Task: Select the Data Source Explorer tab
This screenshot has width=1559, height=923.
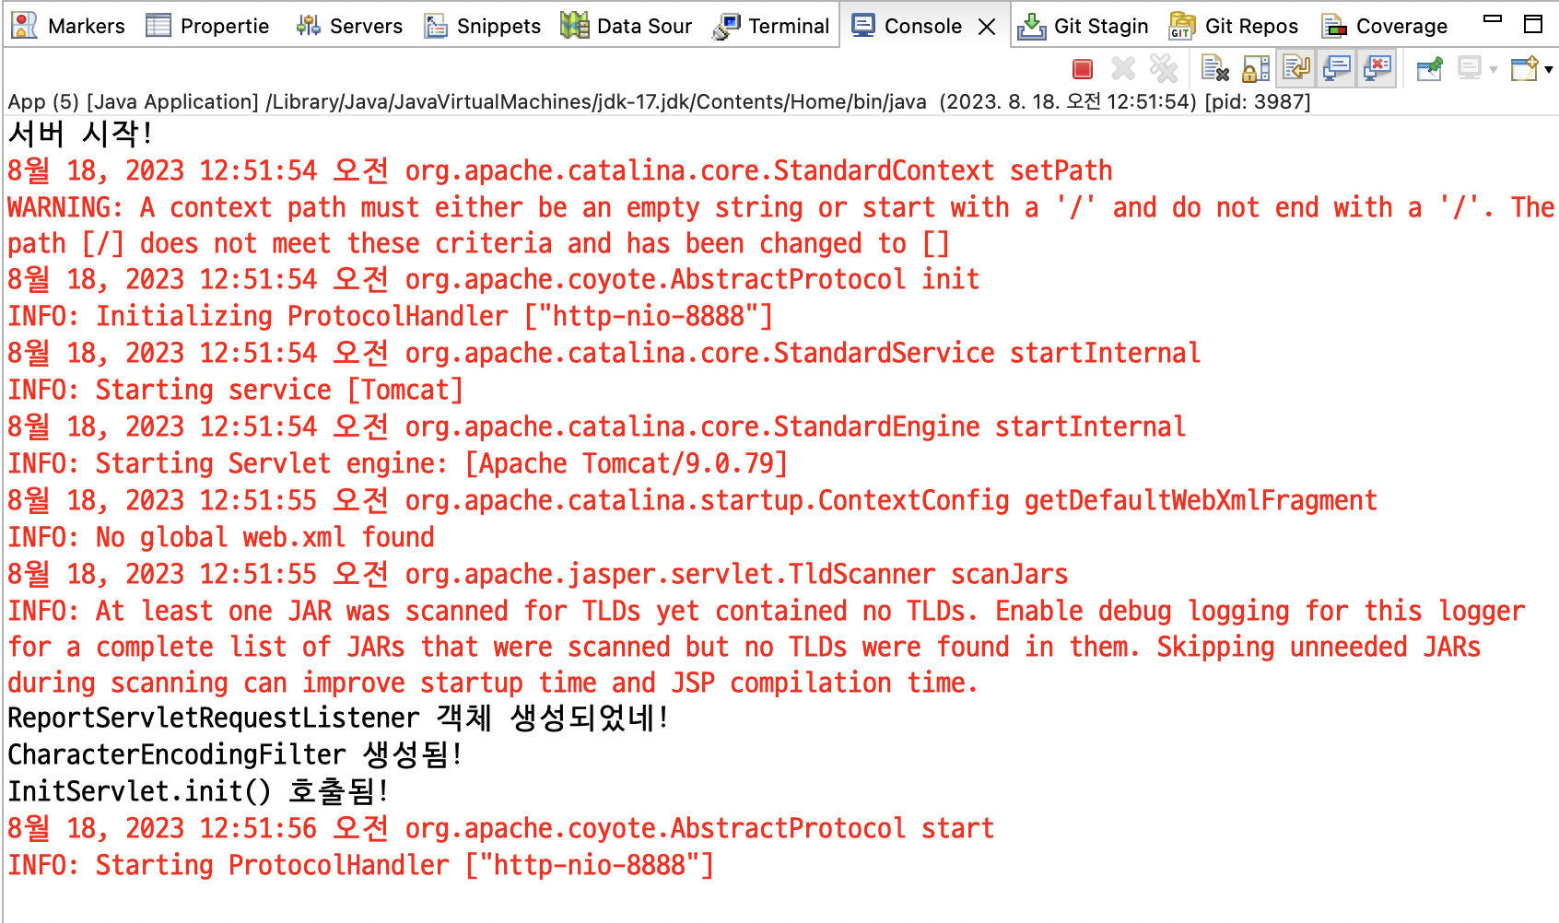Action: click(627, 26)
